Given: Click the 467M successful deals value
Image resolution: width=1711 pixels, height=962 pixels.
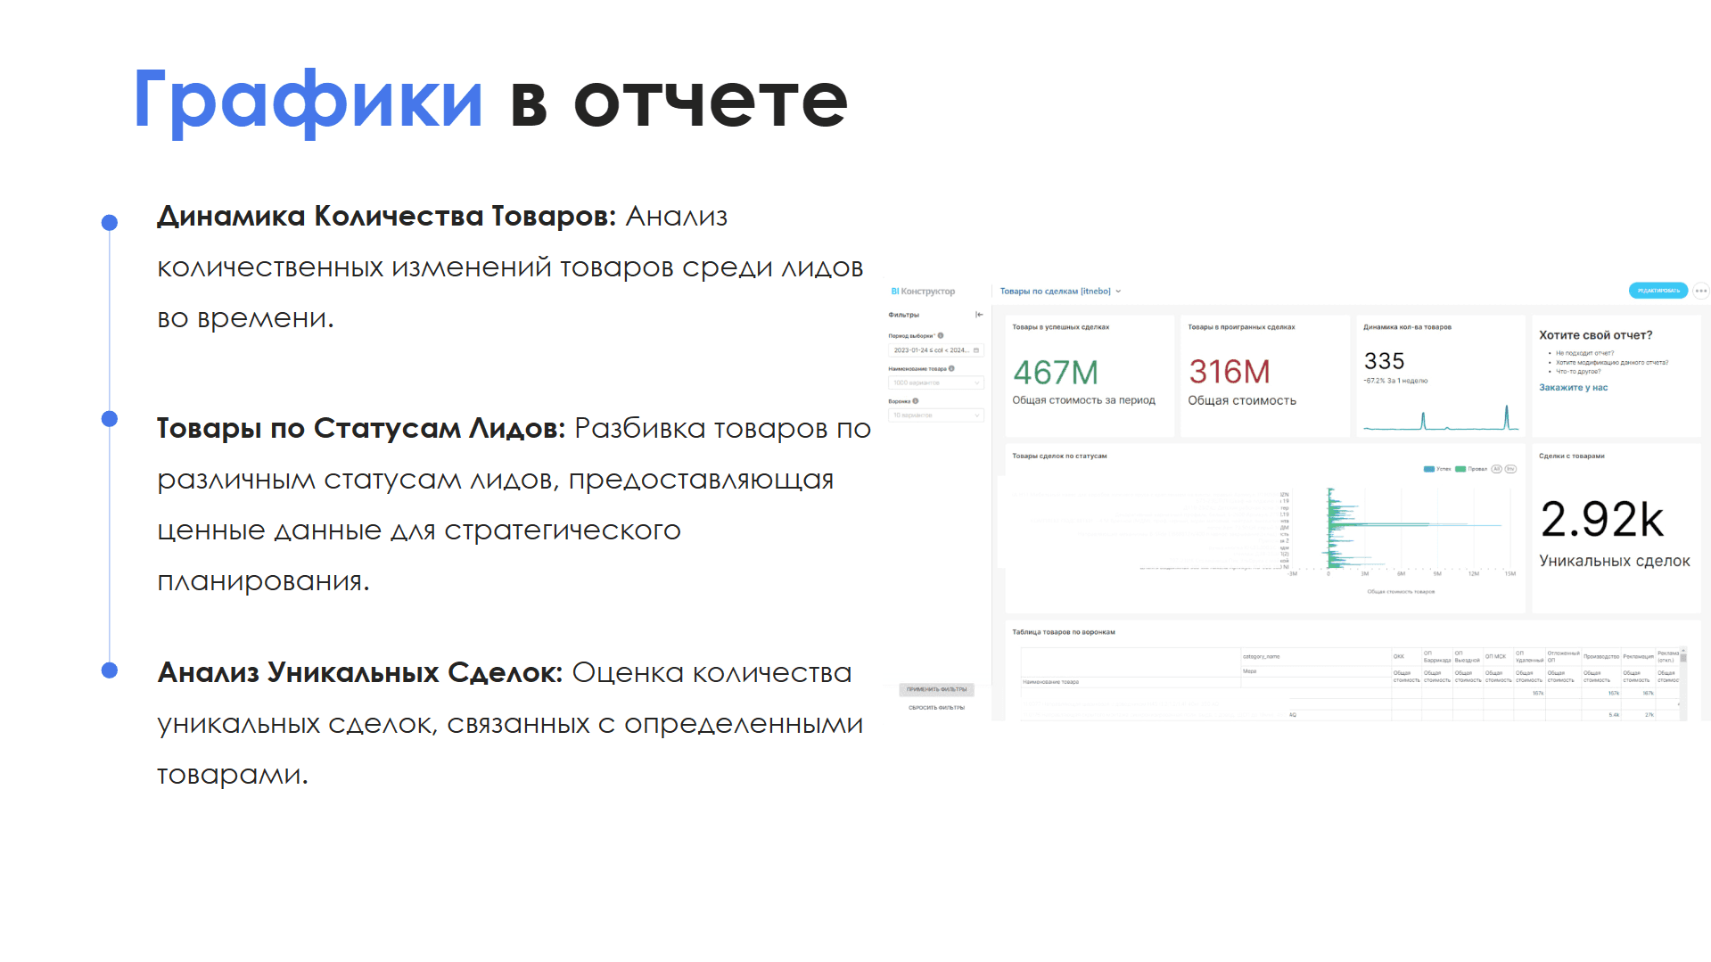Looking at the screenshot, I should pos(1056,373).
